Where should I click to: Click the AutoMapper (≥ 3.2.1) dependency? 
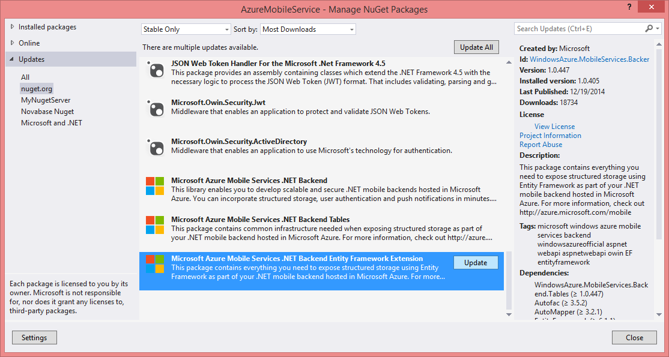568,312
